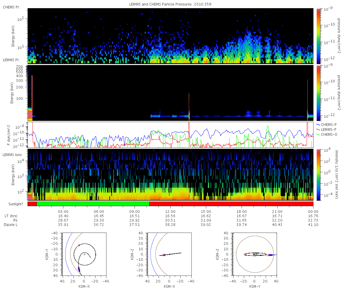Click the KSM-Y versus KSM-Z orbit plot
The height and width of the screenshot is (290, 348).
click(x=255, y=254)
